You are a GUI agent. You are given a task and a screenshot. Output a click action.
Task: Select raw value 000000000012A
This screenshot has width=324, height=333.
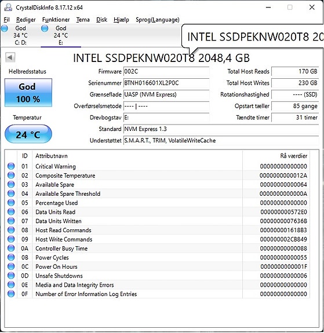pos(283,175)
